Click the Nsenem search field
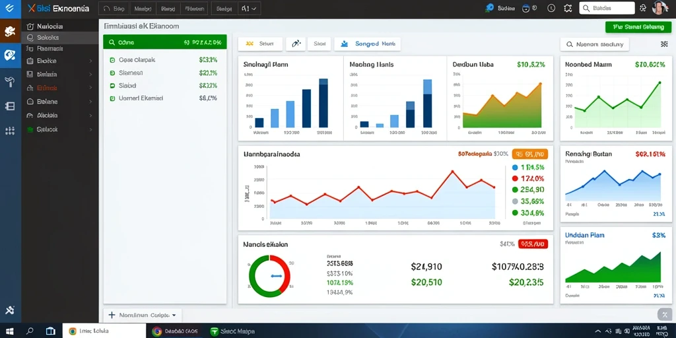The height and width of the screenshot is (338, 676). pos(595,44)
